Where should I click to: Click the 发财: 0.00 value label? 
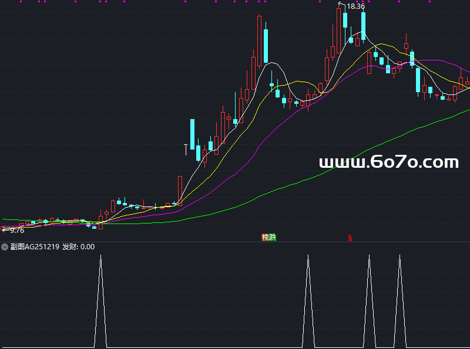click(79, 247)
